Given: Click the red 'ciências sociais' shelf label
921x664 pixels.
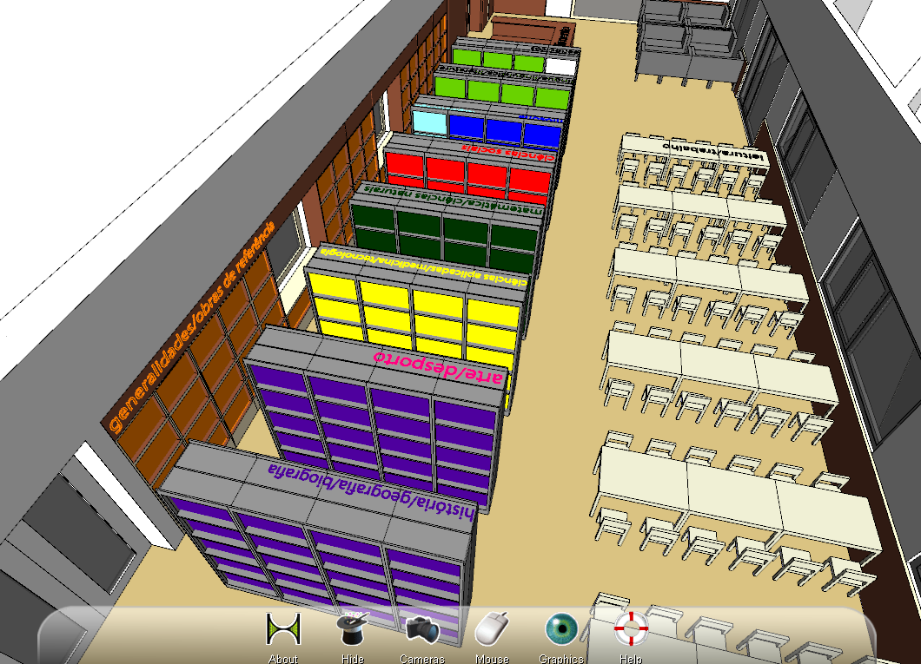Looking at the screenshot, I should click(507, 152).
